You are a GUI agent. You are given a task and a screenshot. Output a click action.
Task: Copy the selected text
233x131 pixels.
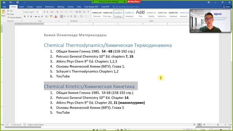click(x=11, y=14)
